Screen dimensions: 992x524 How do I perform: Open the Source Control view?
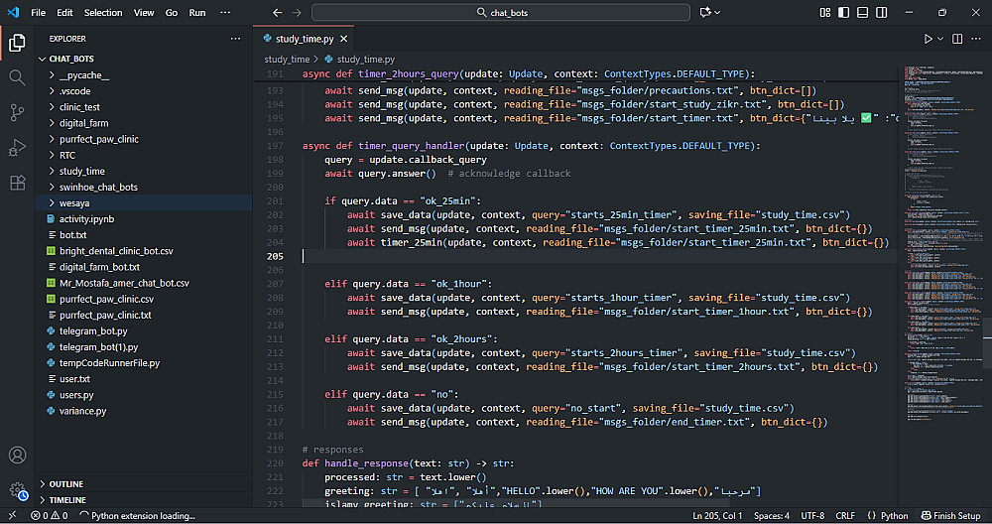pos(17,112)
